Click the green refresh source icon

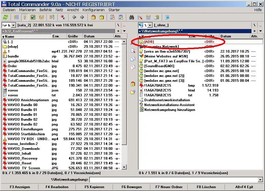click(5, 17)
